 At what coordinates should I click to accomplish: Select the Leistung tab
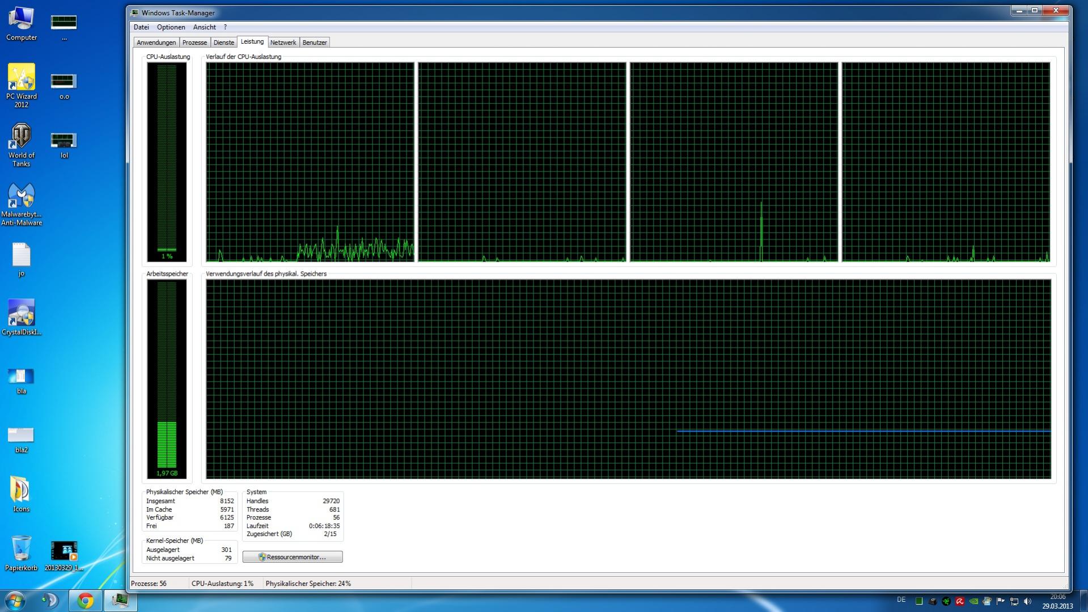click(x=252, y=41)
